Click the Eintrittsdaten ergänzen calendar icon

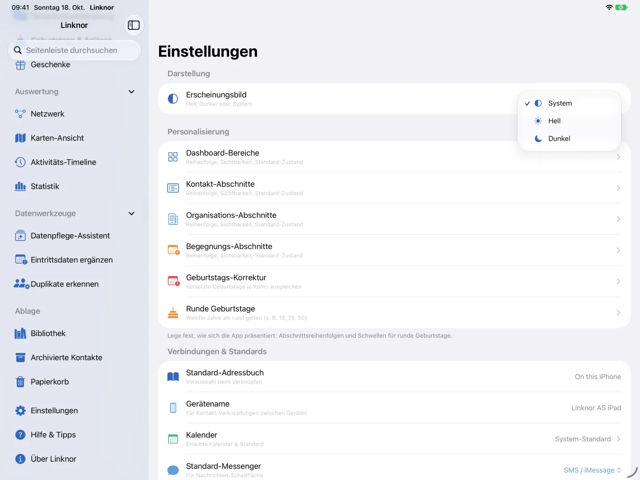coord(21,260)
